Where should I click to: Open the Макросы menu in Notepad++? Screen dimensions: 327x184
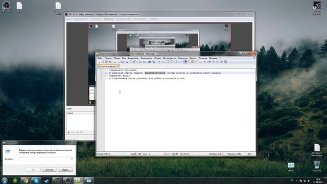(183, 58)
